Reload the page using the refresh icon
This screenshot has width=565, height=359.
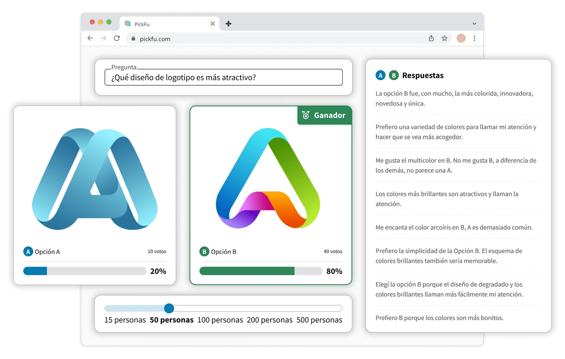(117, 38)
